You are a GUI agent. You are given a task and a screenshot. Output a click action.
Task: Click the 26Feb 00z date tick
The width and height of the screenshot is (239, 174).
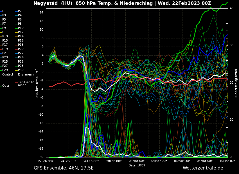91,161
